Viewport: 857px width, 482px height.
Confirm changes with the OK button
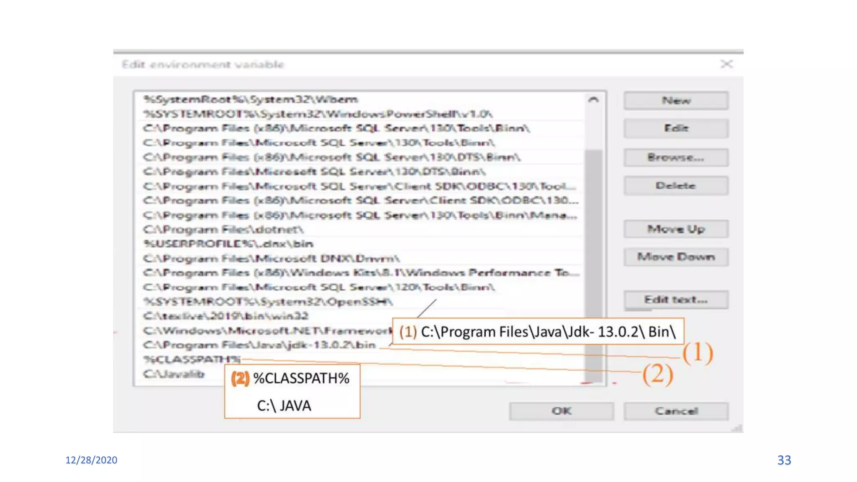561,411
